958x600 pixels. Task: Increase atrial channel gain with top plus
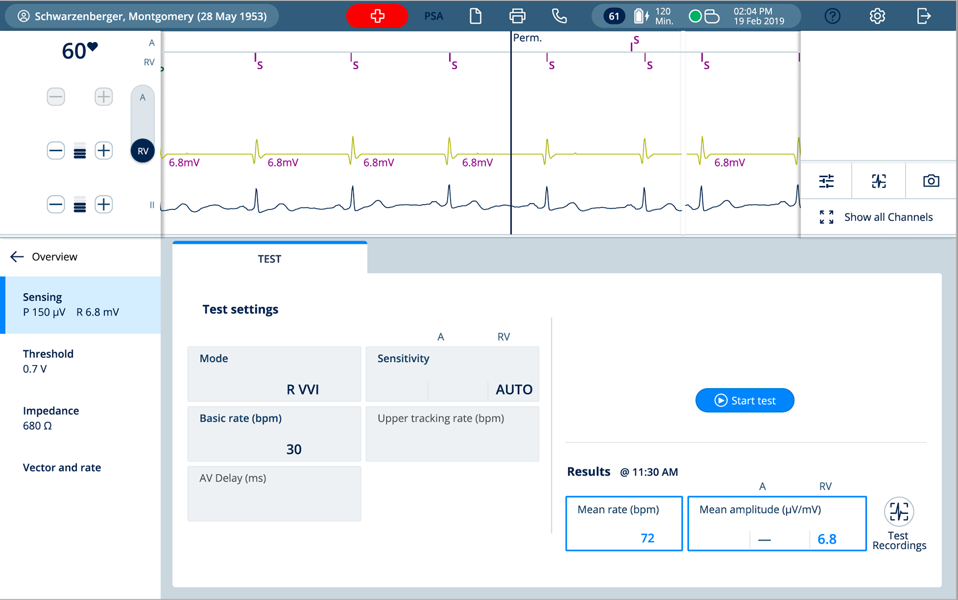[x=103, y=96]
